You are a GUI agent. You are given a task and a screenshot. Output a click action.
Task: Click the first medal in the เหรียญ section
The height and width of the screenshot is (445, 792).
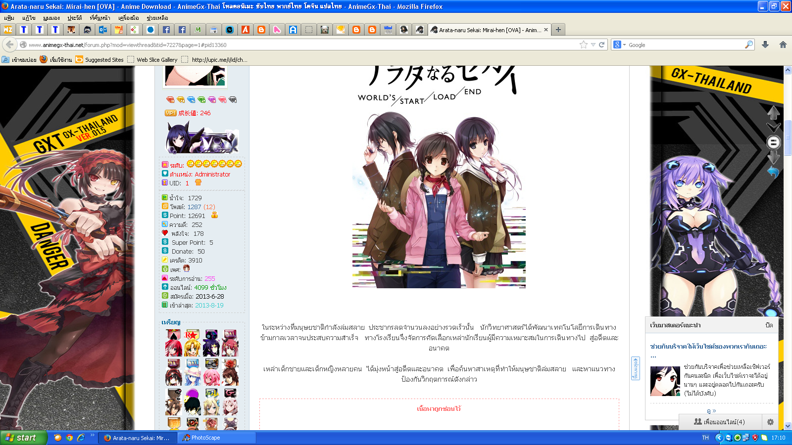point(173,343)
